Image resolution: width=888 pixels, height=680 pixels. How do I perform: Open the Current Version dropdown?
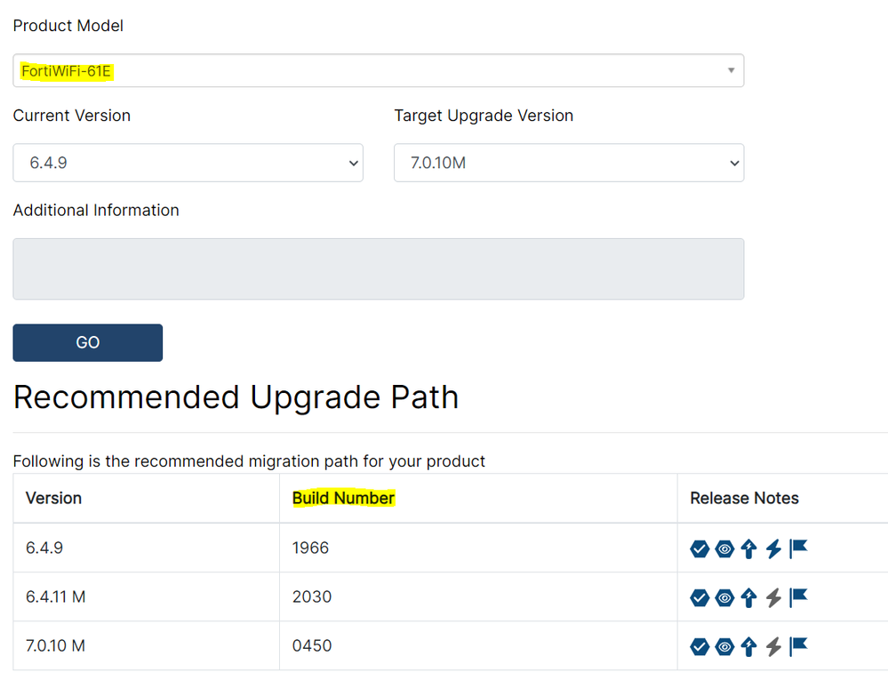188,163
